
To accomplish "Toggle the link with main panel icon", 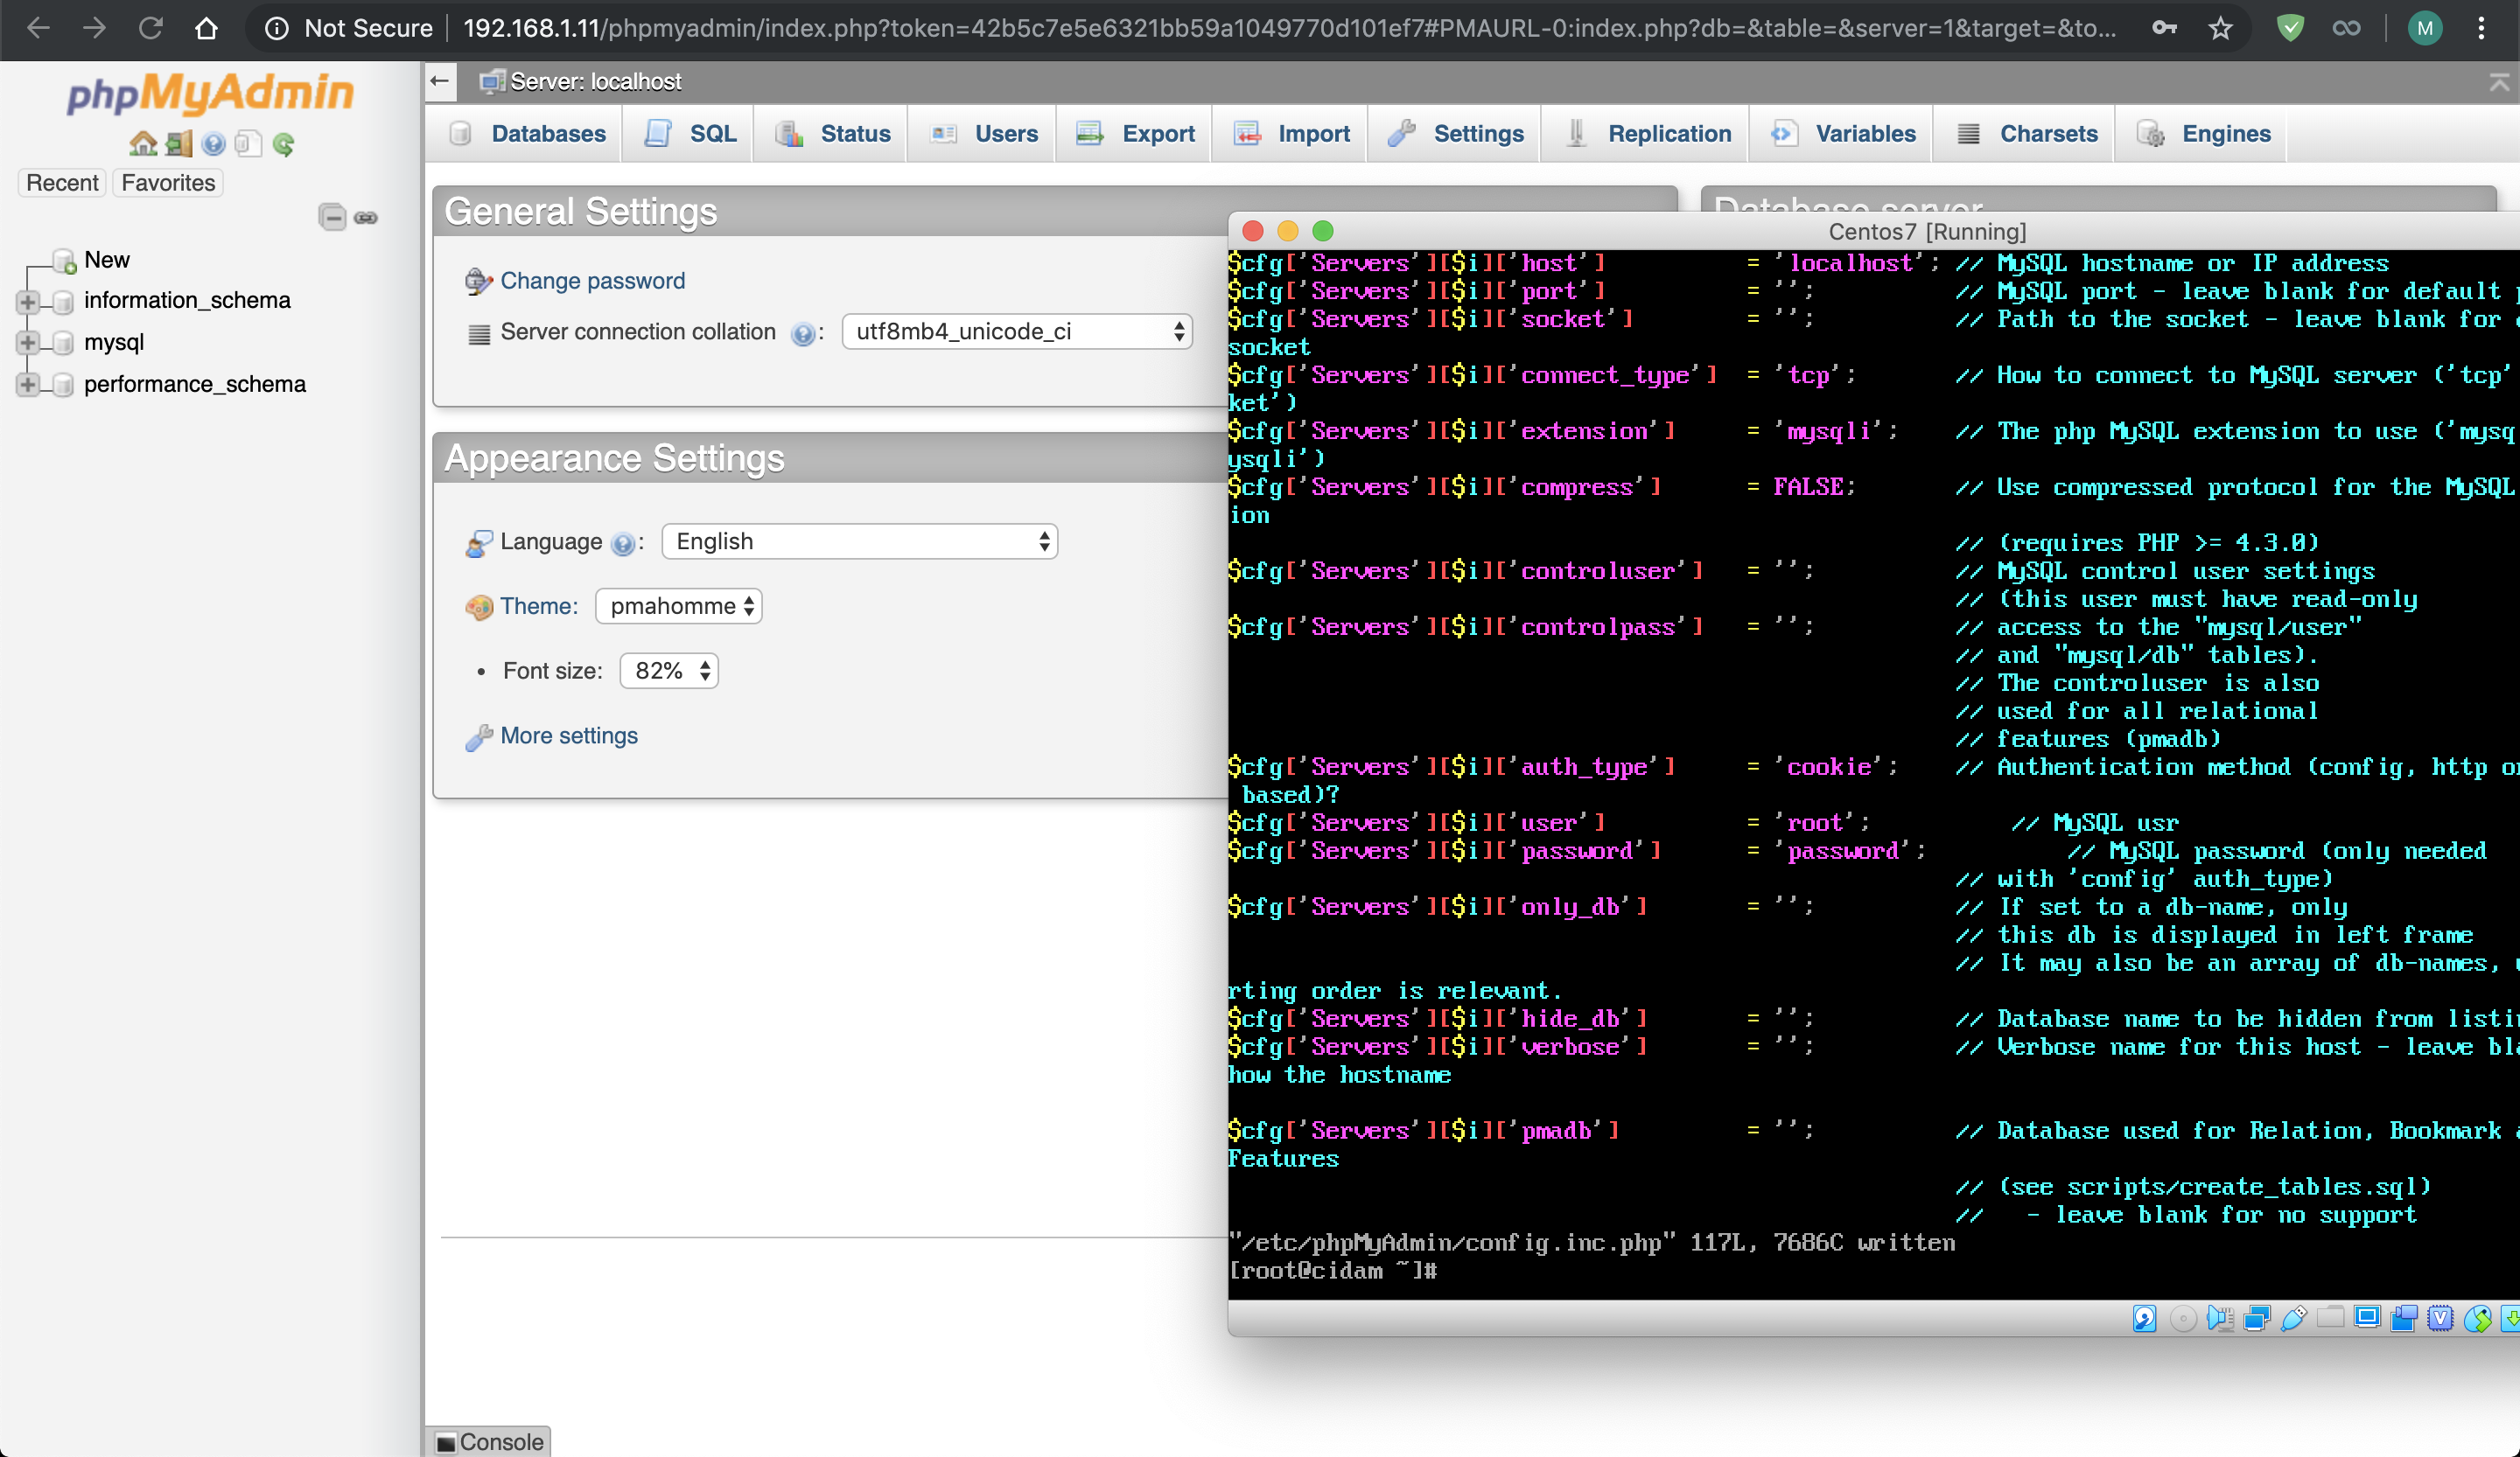I will (x=366, y=217).
